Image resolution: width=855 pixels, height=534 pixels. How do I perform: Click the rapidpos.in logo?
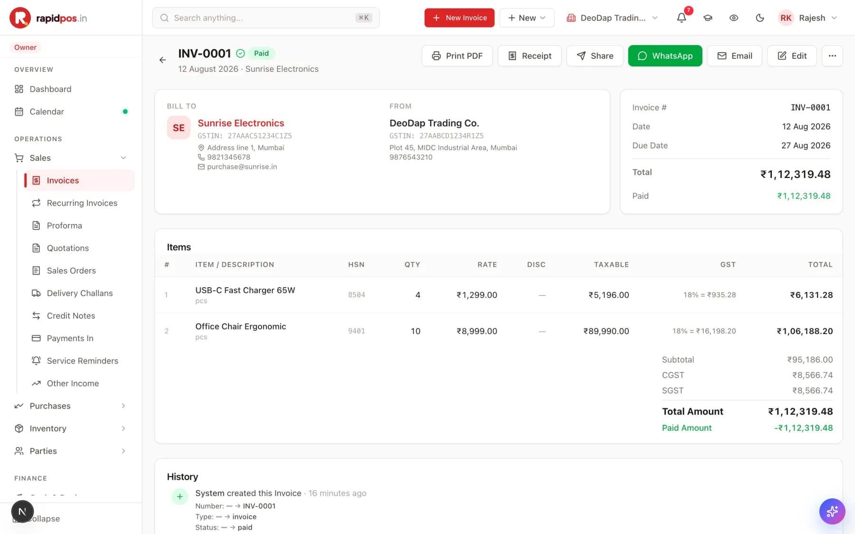(x=48, y=18)
